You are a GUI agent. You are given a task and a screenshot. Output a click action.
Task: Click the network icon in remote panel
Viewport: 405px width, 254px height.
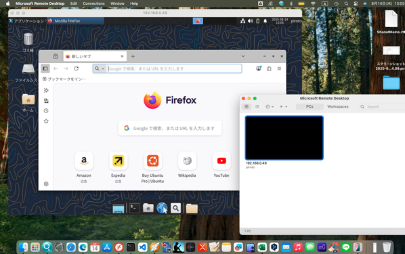[242, 21]
